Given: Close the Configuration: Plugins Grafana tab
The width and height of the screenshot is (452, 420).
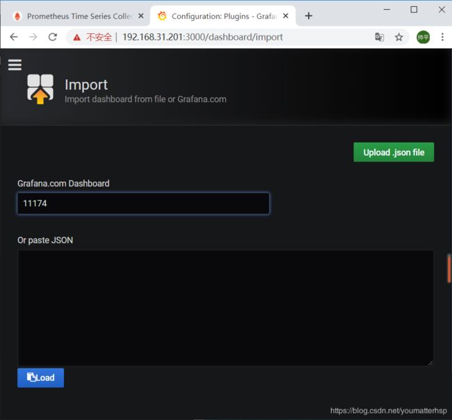Looking at the screenshot, I should point(286,16).
